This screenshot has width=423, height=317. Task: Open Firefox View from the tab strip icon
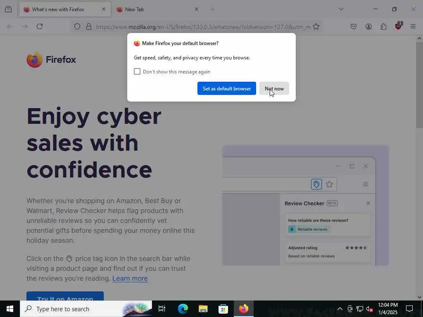[x=8, y=9]
